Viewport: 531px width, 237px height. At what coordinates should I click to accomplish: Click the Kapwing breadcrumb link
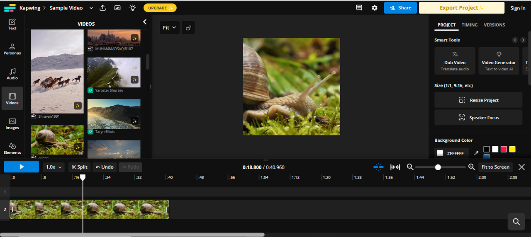coord(30,8)
